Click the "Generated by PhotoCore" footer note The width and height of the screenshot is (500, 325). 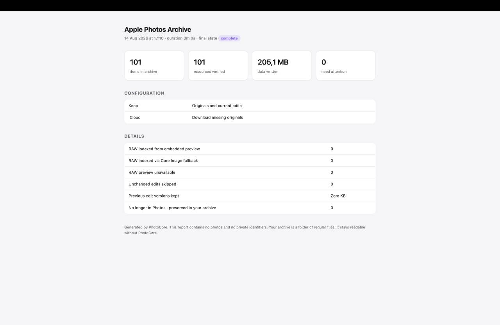(x=245, y=230)
